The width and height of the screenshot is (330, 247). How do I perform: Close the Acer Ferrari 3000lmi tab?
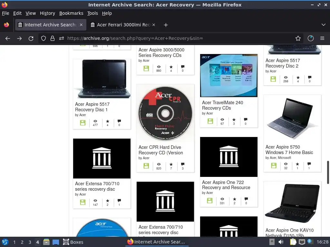tap(154, 25)
